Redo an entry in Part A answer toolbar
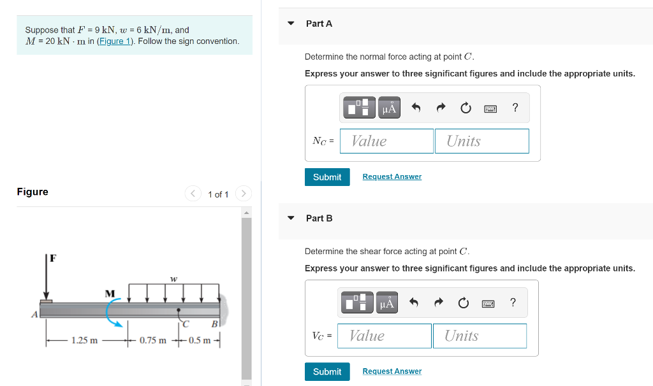653x386 pixels. click(x=440, y=107)
